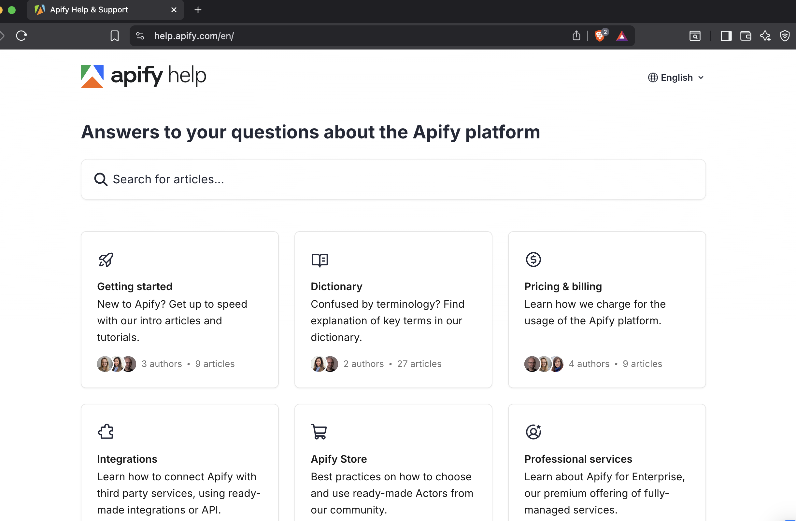
Task: Click the rocket icon for Getting started
Action: click(x=106, y=260)
